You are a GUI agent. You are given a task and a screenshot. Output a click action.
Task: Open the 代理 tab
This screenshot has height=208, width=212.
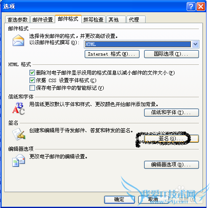[136, 19]
